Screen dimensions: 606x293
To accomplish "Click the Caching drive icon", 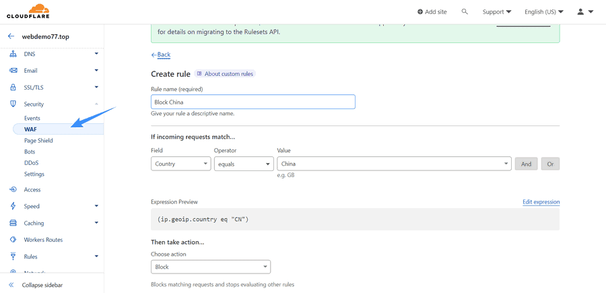I will tap(13, 223).
